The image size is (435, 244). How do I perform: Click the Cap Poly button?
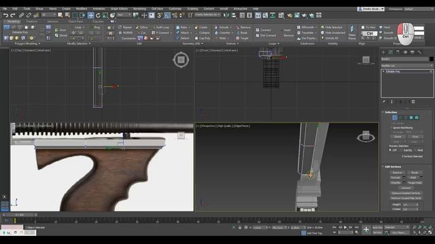click(202, 38)
